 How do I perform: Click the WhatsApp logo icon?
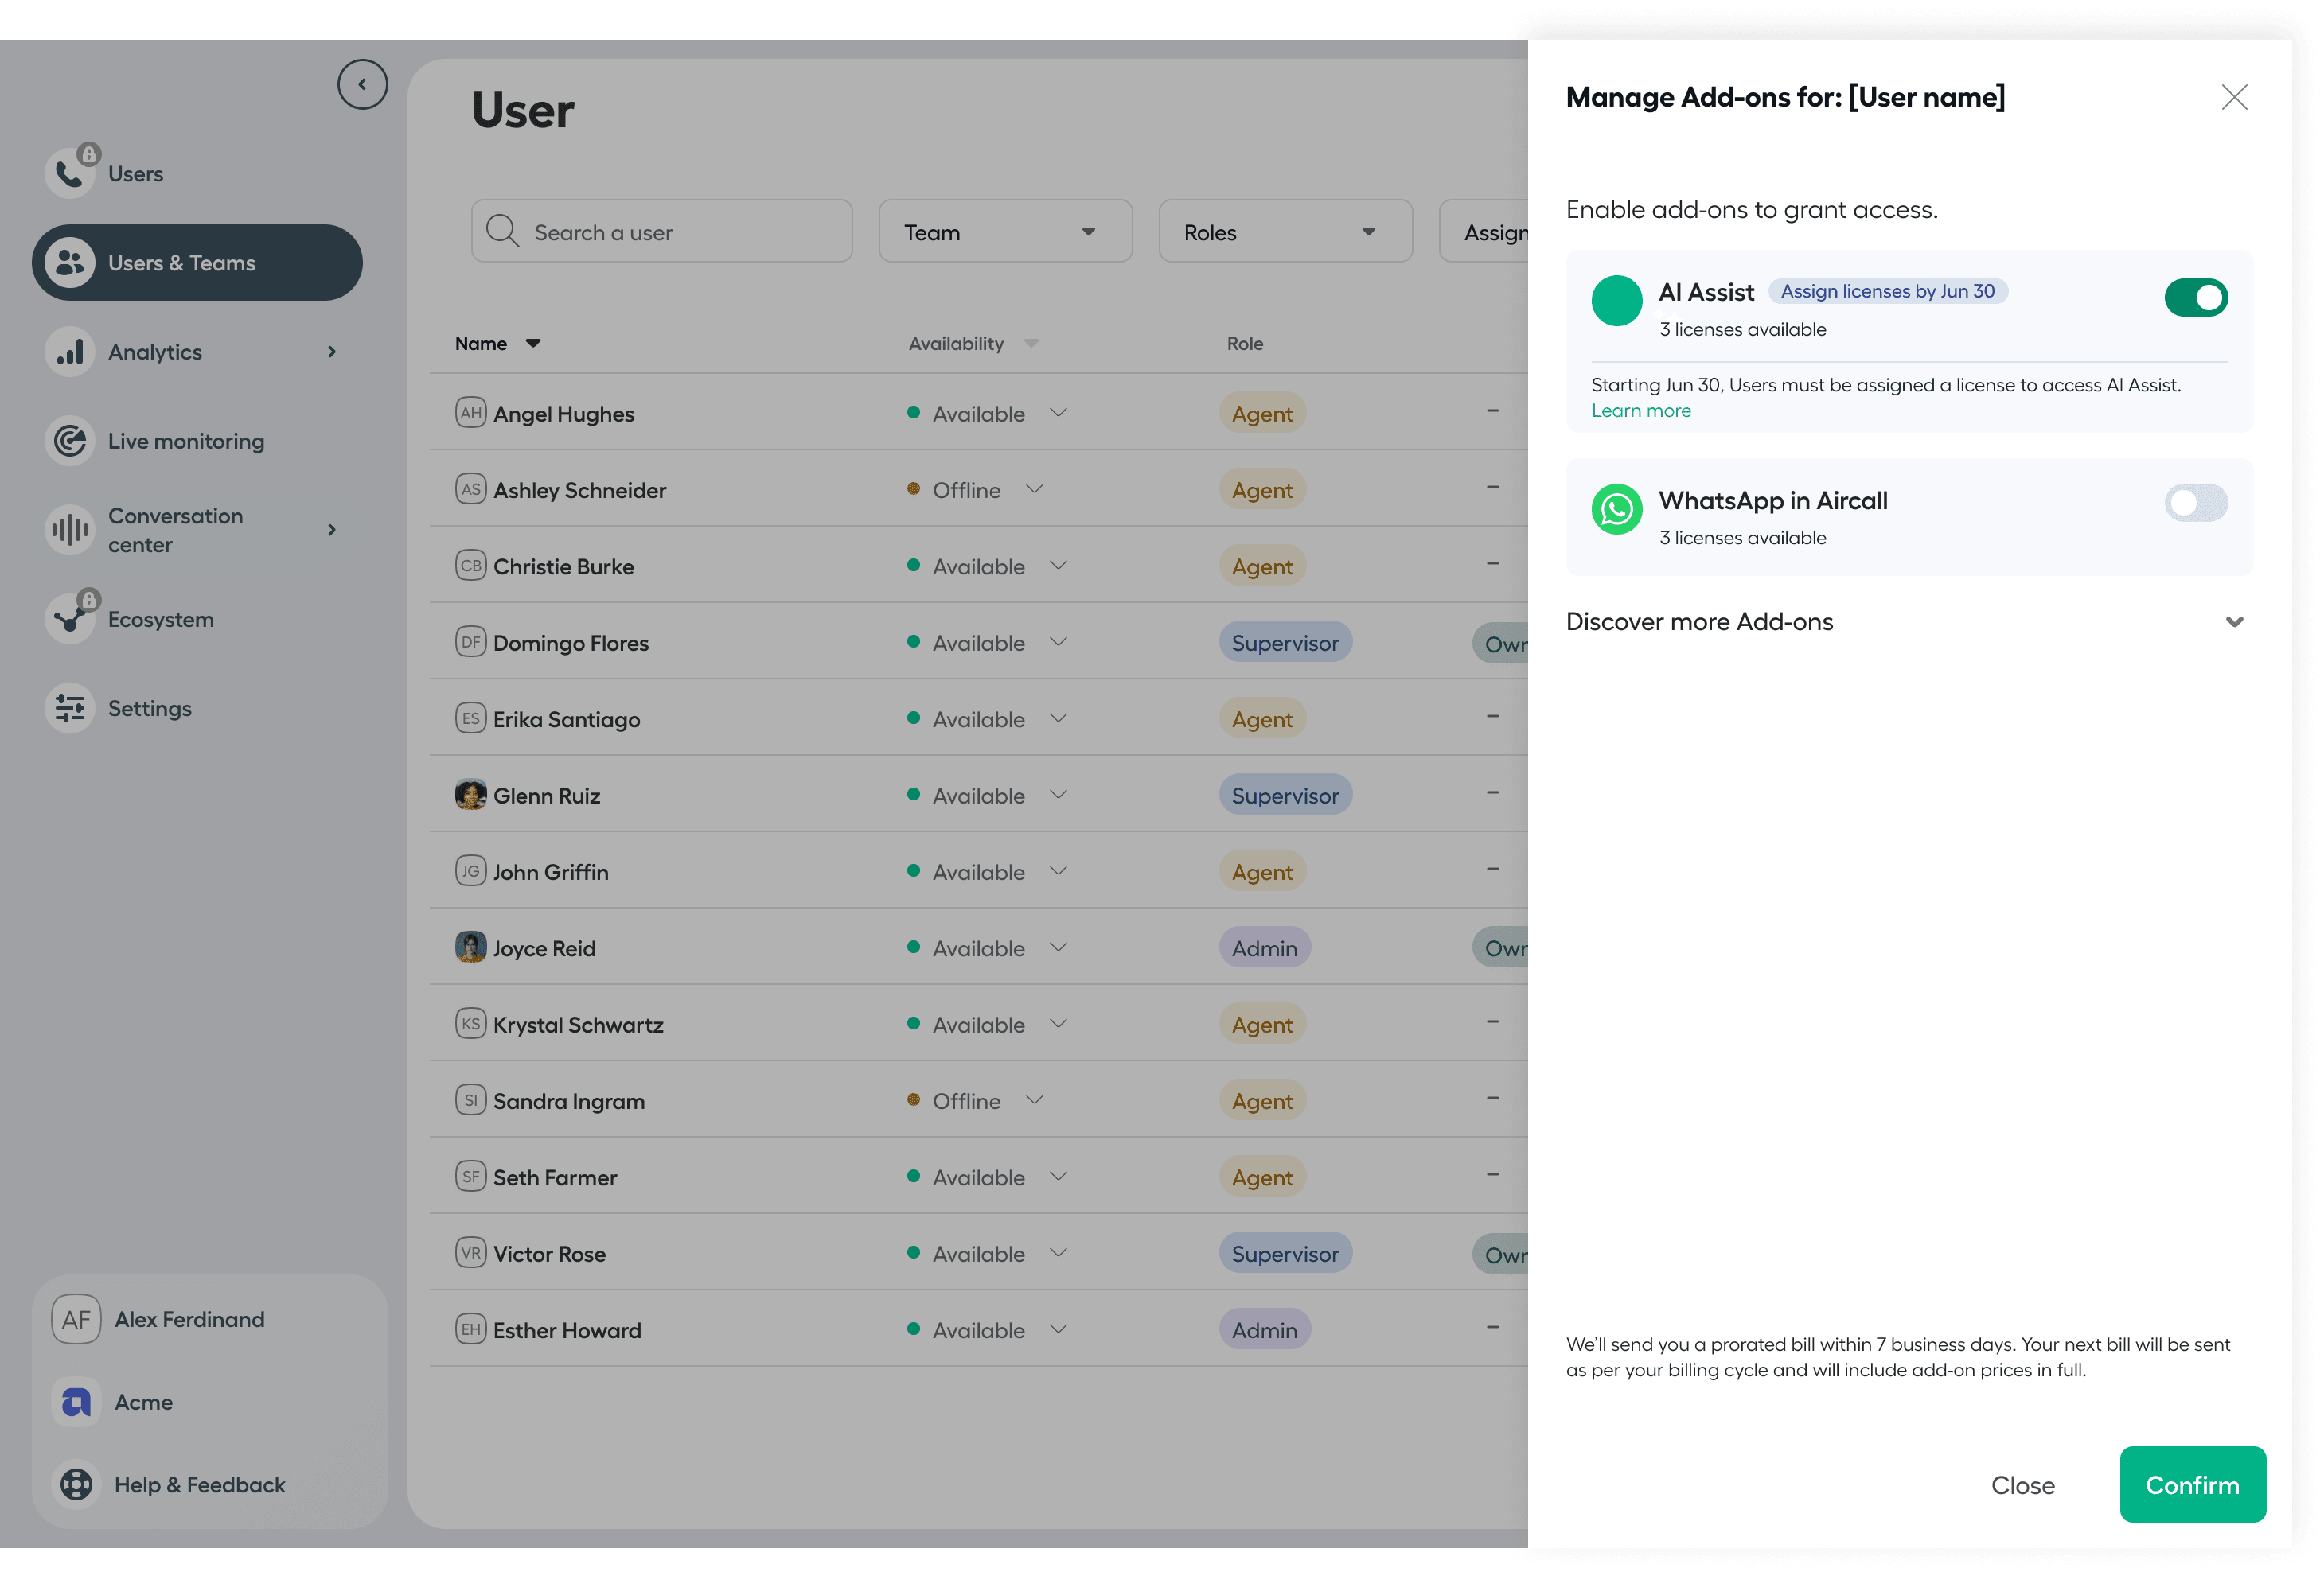tap(1616, 510)
